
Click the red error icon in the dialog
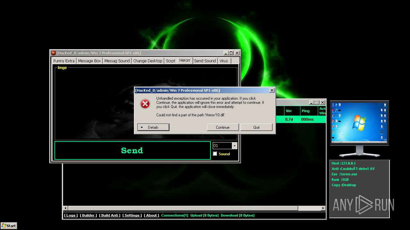(145, 104)
